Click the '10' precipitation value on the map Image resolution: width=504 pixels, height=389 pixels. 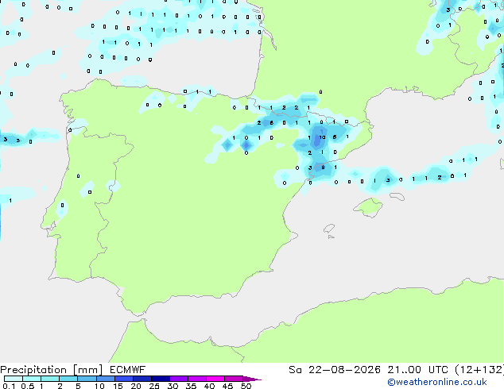coord(322,137)
